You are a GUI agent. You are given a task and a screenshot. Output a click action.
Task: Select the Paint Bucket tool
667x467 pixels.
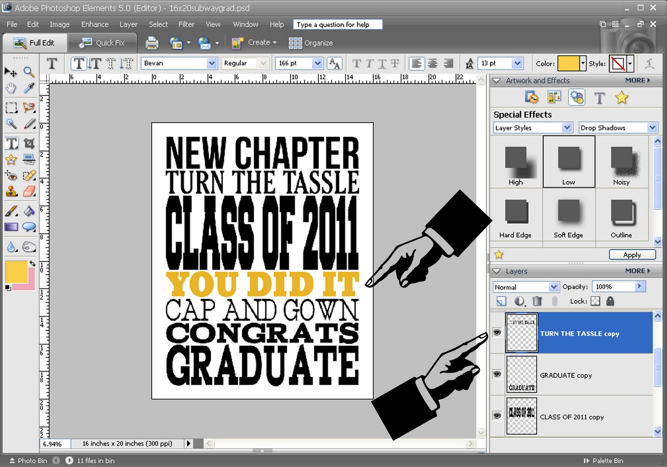coord(29,211)
